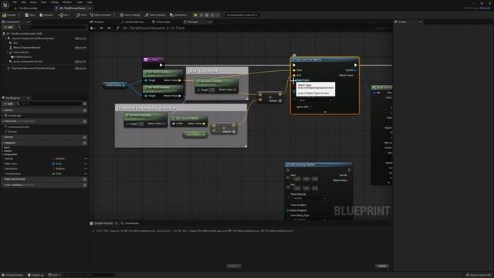494x278 pixels.
Task: Click Add in the My Blueprint panel
Action: [x=8, y=103]
